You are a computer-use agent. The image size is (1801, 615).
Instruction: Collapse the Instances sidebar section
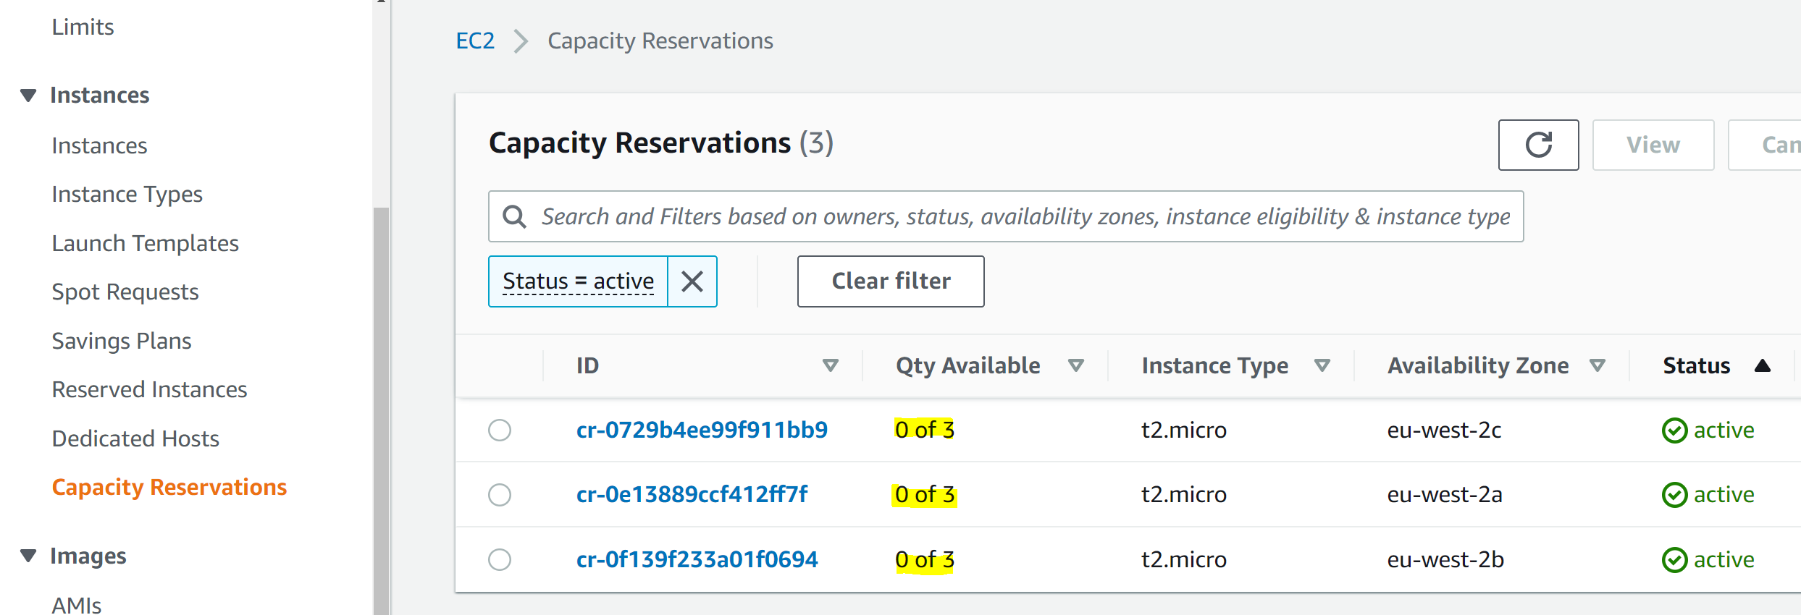(28, 96)
